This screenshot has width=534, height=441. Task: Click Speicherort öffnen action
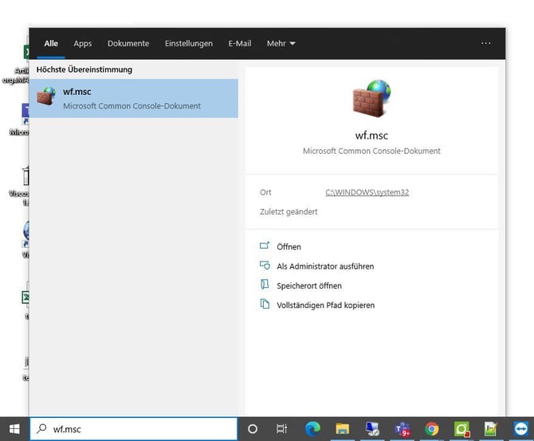[x=308, y=285]
